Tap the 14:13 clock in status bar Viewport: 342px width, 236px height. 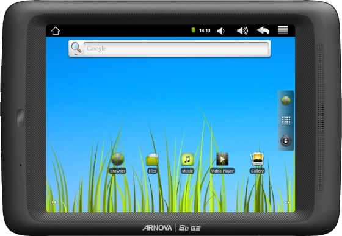205,30
